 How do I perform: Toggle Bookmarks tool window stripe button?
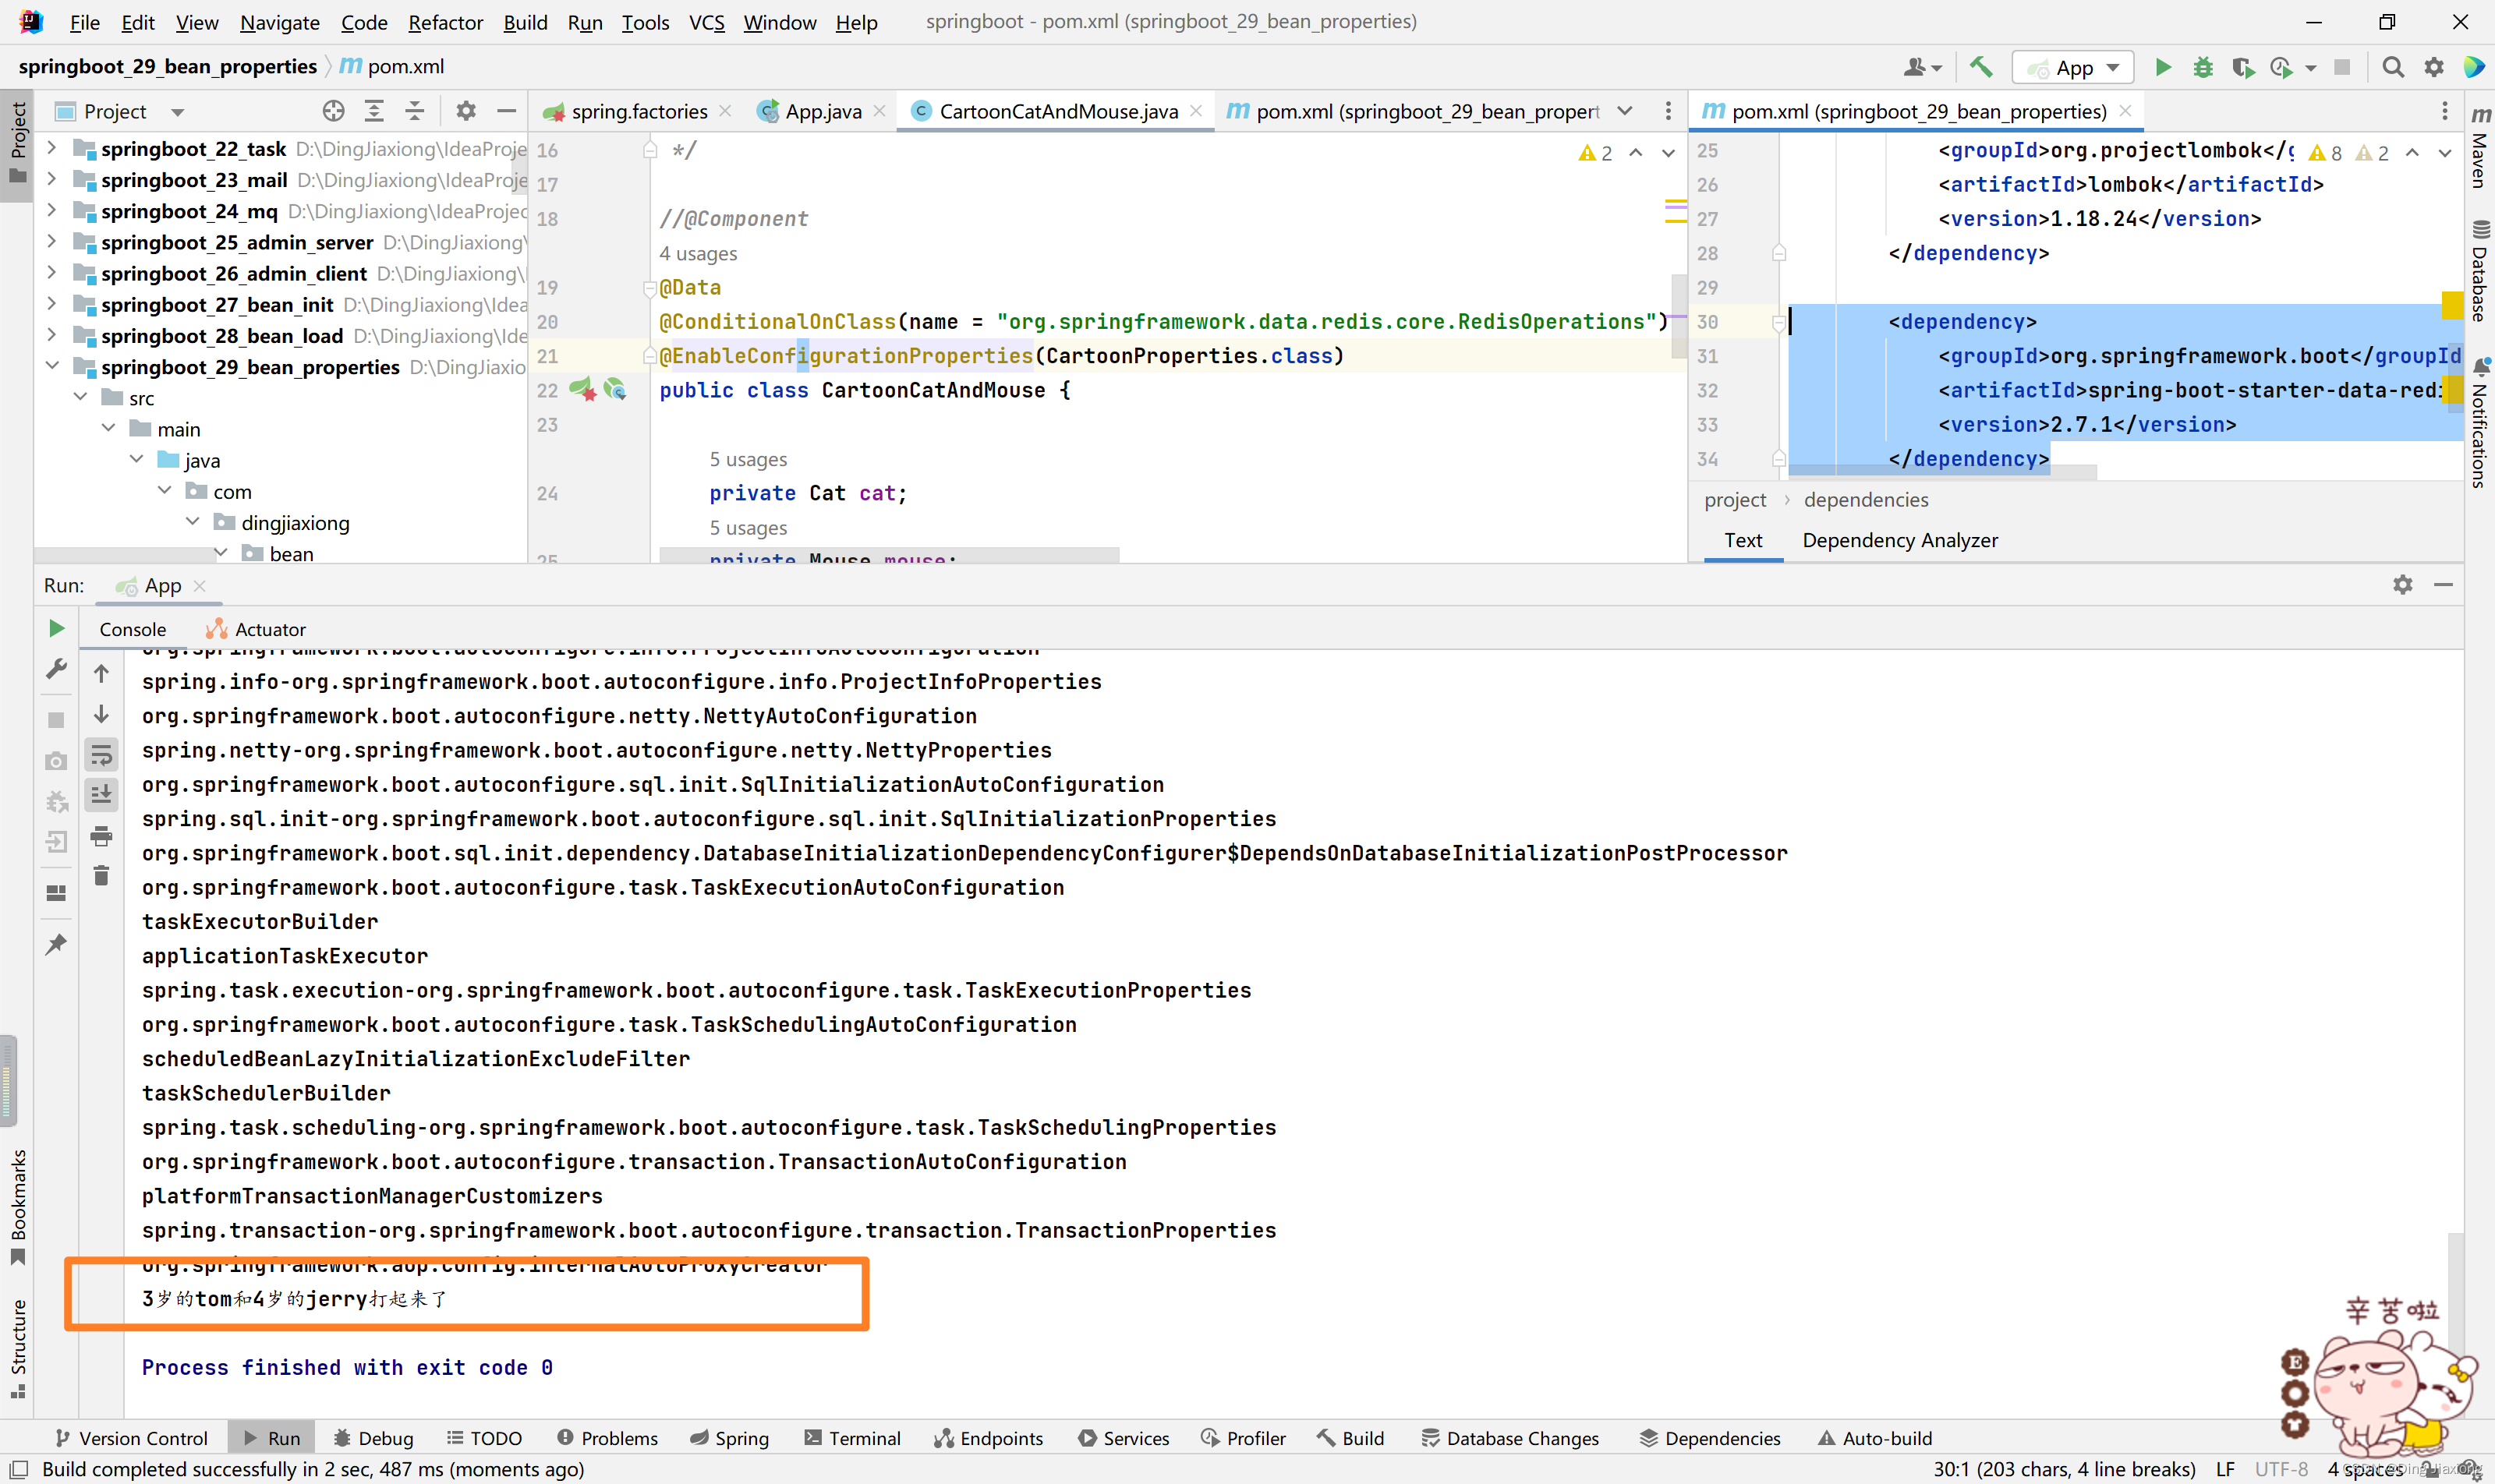pyautogui.click(x=17, y=1208)
